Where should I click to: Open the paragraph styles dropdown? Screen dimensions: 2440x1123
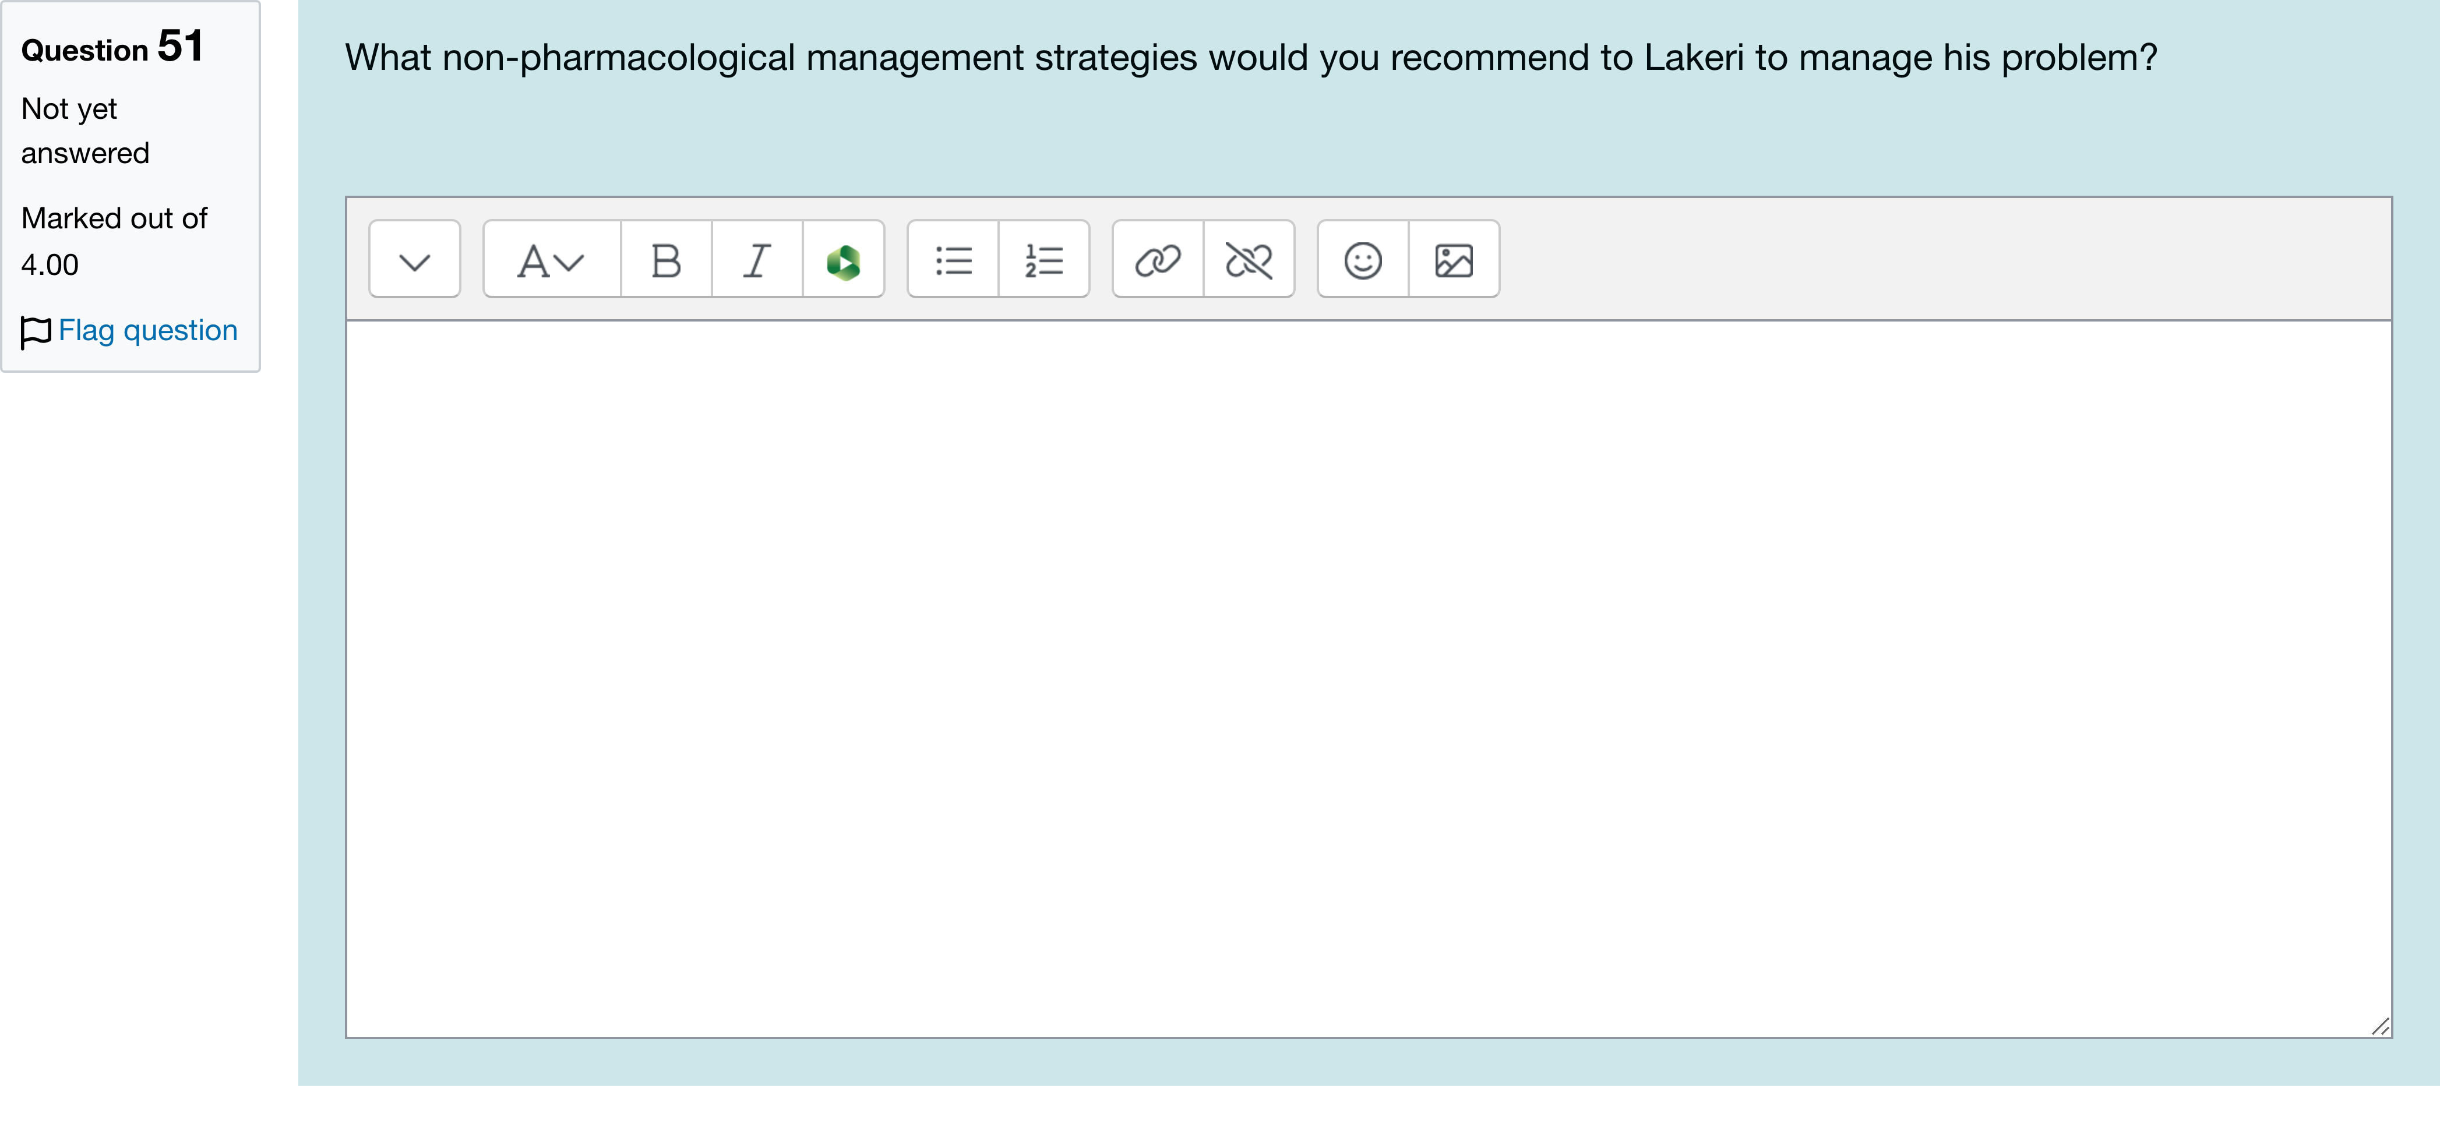[551, 260]
